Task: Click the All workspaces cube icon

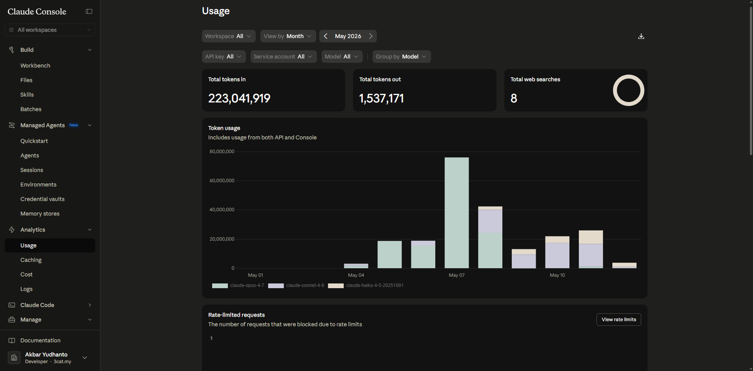Action: [11, 30]
